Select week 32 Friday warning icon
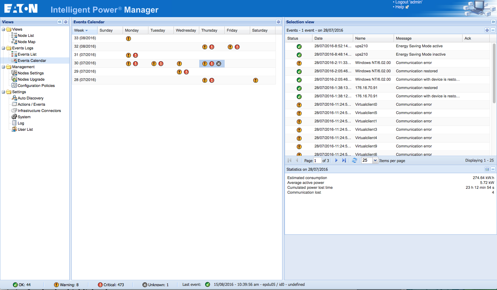The width and height of the screenshot is (497, 290). 230,47
